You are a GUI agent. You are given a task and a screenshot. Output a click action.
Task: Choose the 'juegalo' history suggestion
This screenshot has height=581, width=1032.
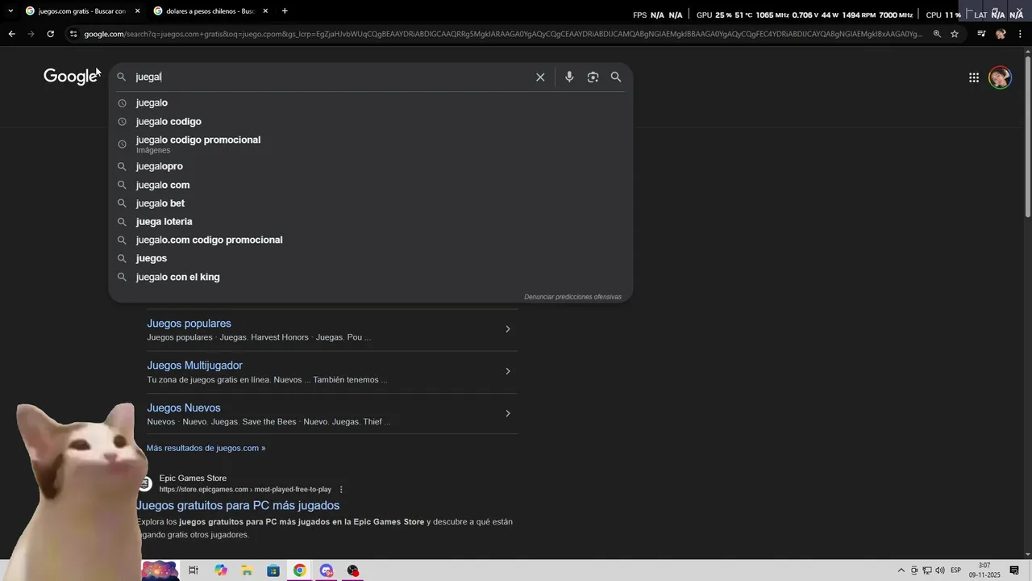152,102
